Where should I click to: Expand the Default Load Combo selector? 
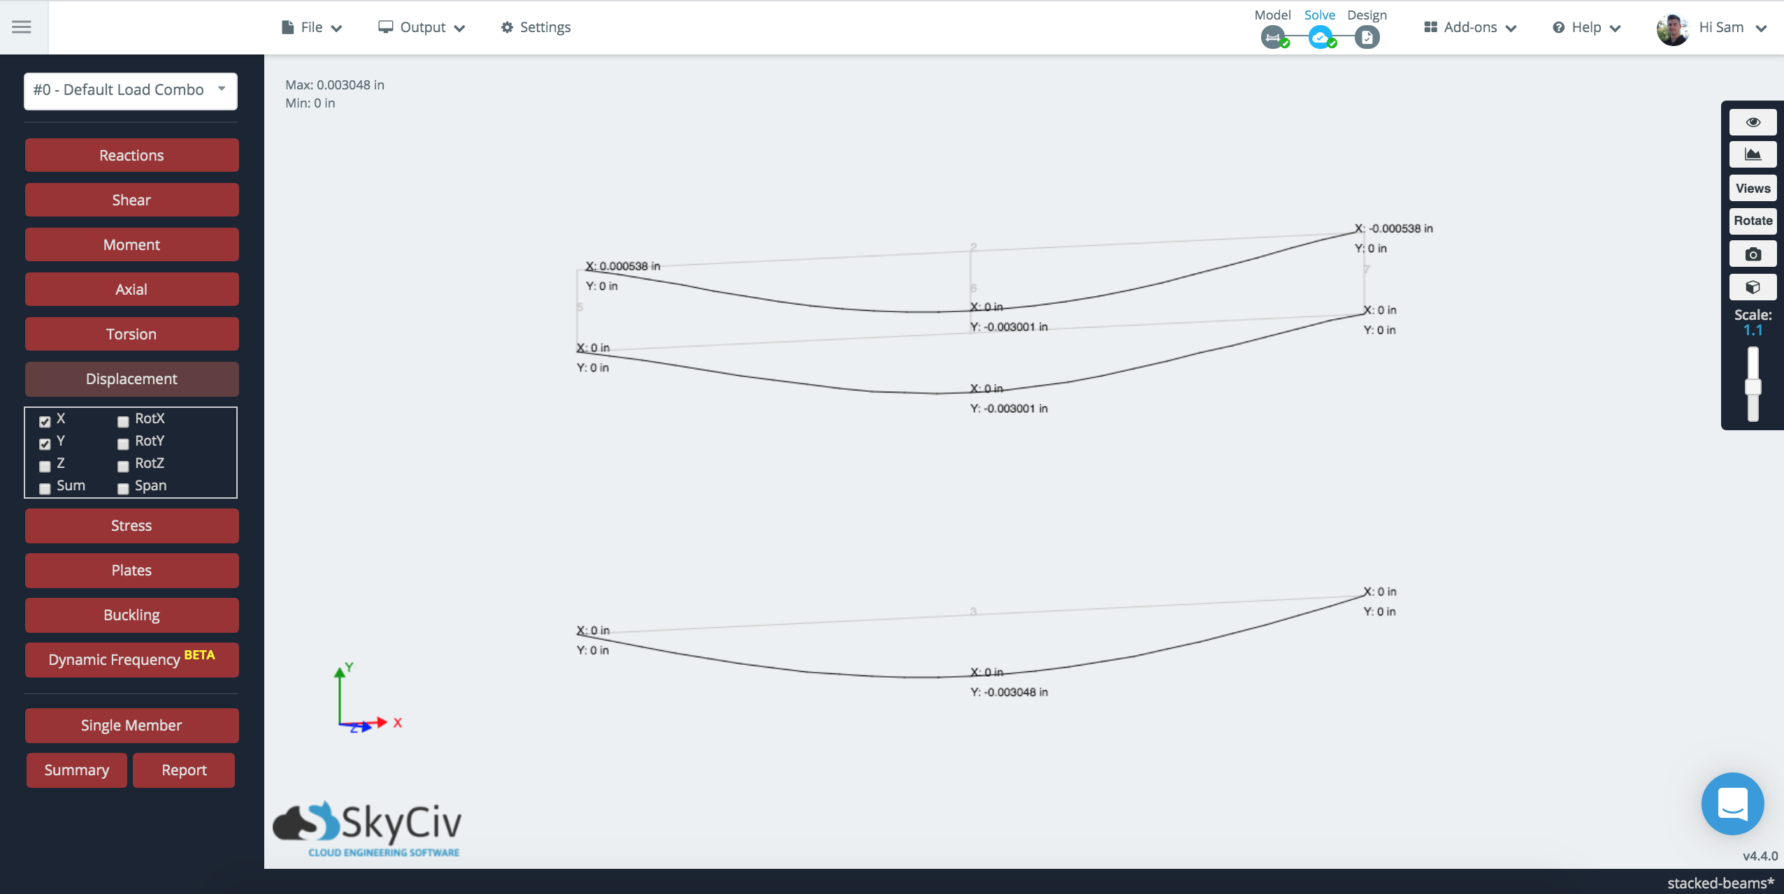coord(129,89)
